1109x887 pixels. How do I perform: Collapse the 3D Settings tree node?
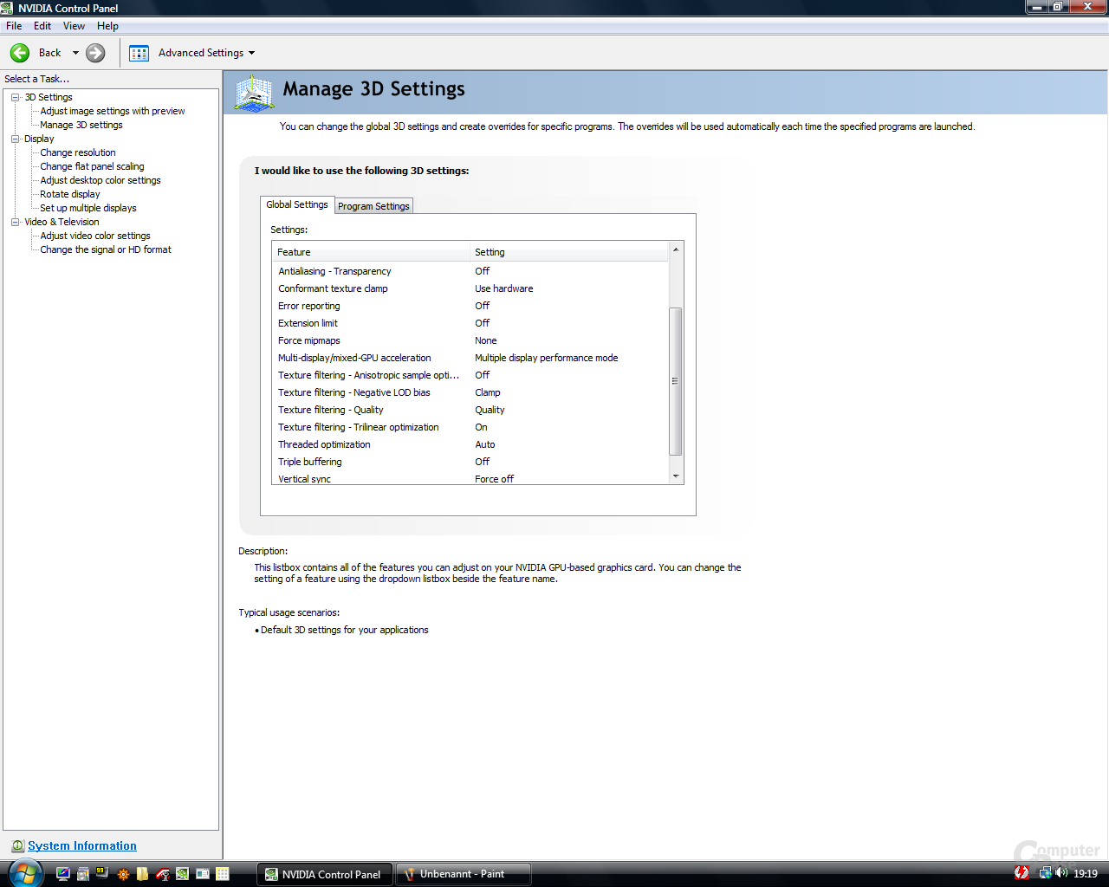[16, 97]
